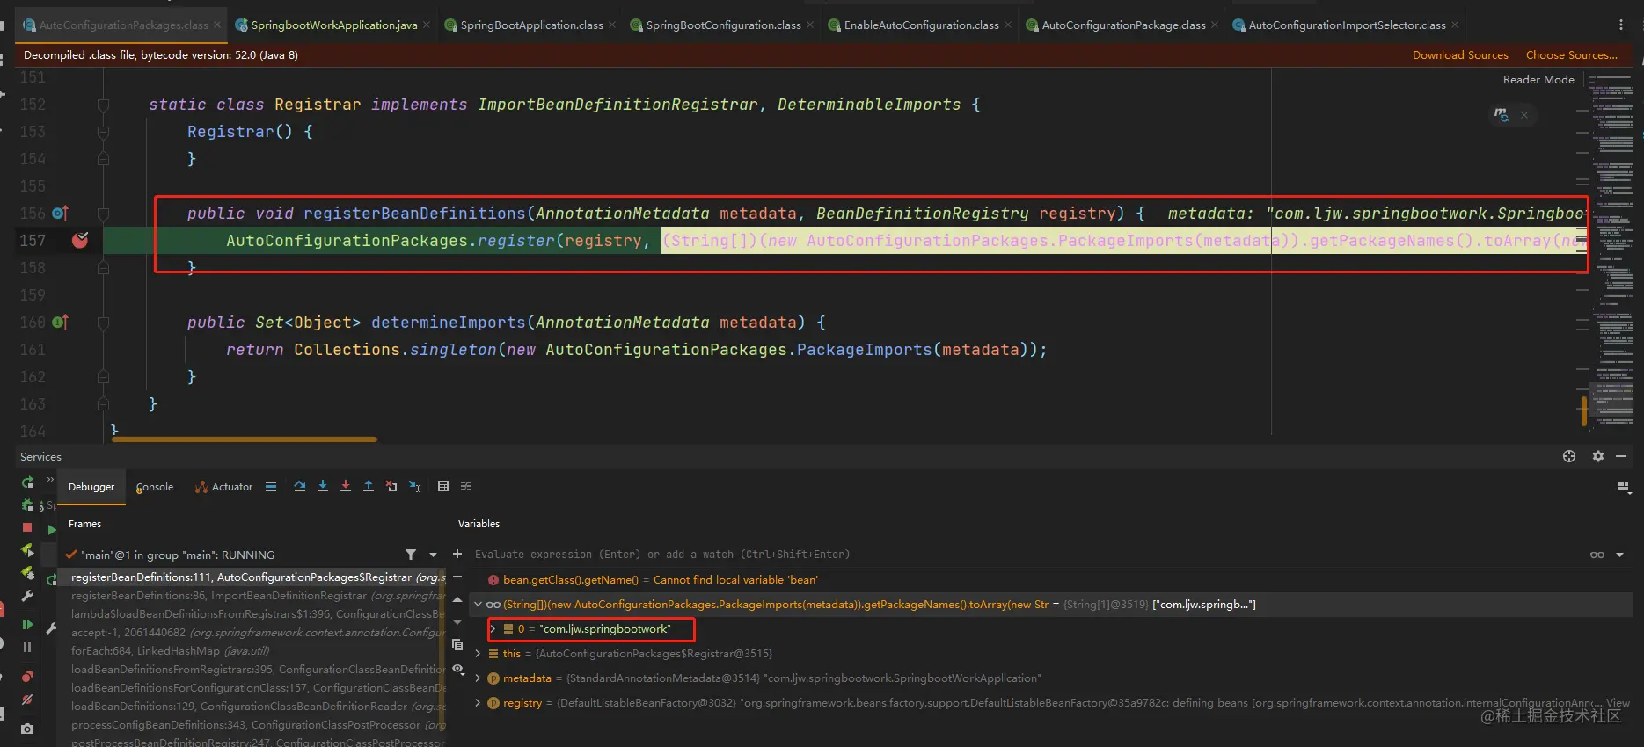Collapse Registrar class fold marker at line 152
Viewport: 1644px width, 747px height.
(x=103, y=105)
